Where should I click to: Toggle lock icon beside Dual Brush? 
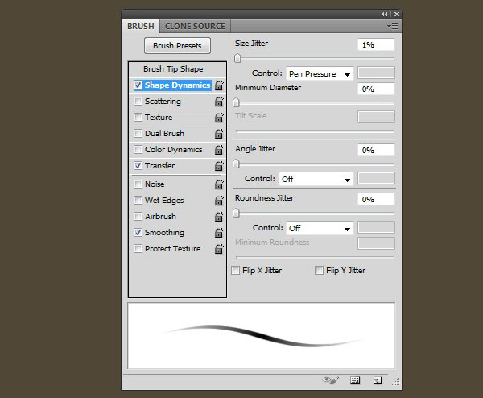[219, 134]
